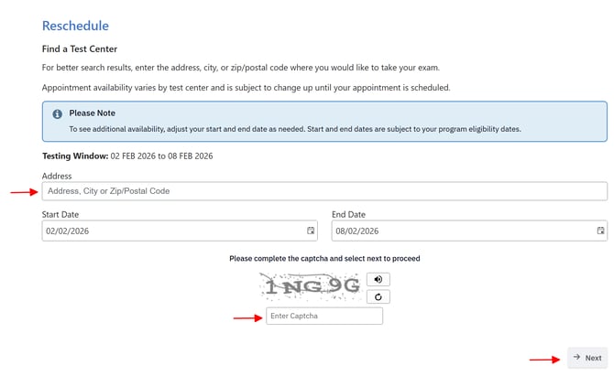Click the info icon beside Please Note
Image resolution: width=614 pixels, height=376 pixels.
click(x=57, y=114)
